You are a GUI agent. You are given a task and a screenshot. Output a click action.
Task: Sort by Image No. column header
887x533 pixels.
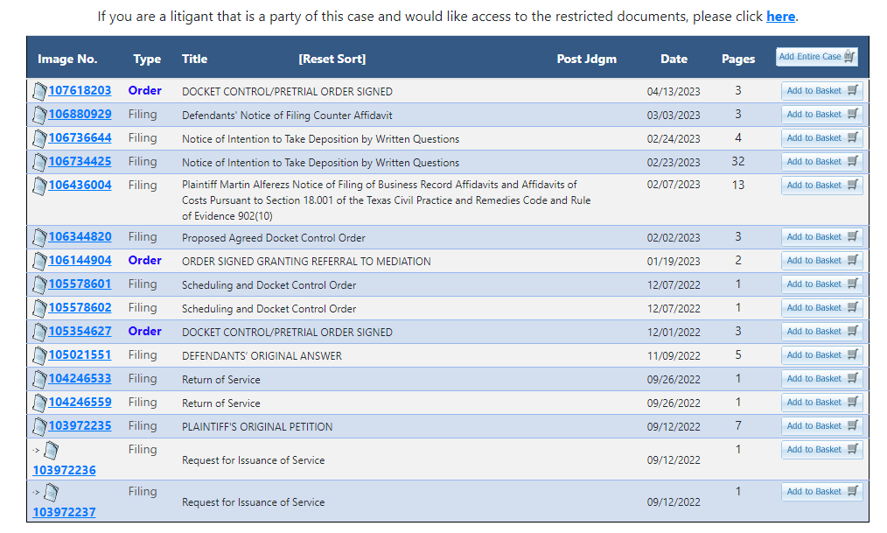67,59
